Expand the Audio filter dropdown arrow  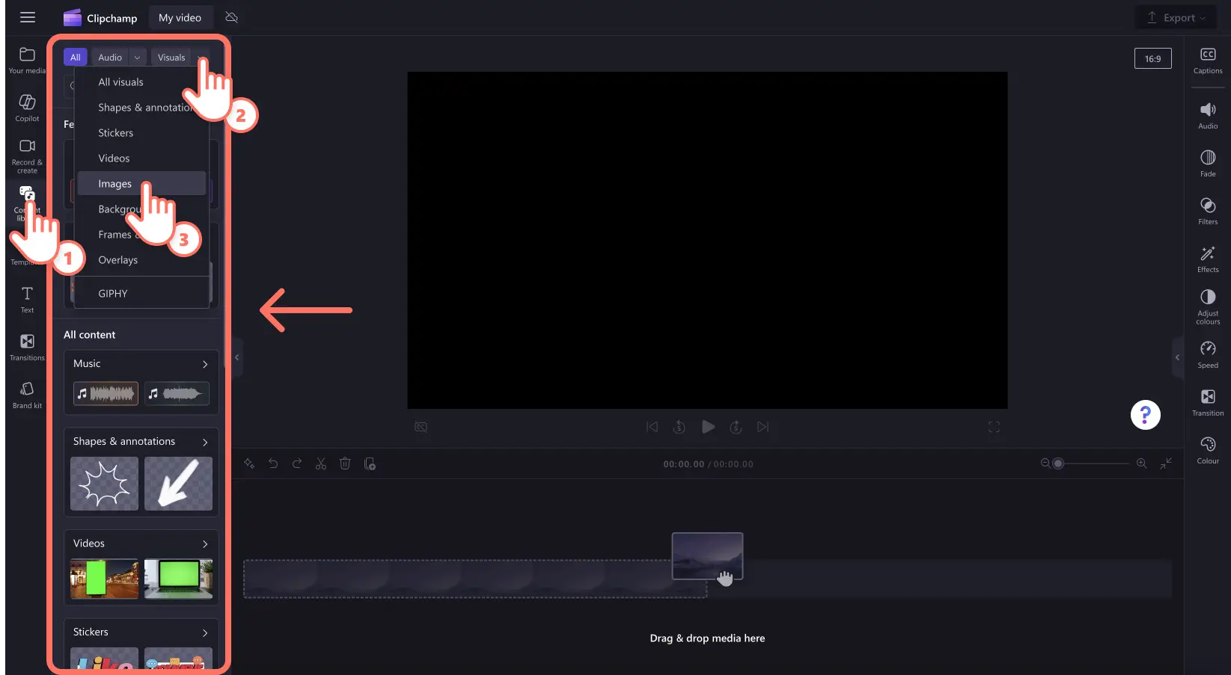coord(137,58)
